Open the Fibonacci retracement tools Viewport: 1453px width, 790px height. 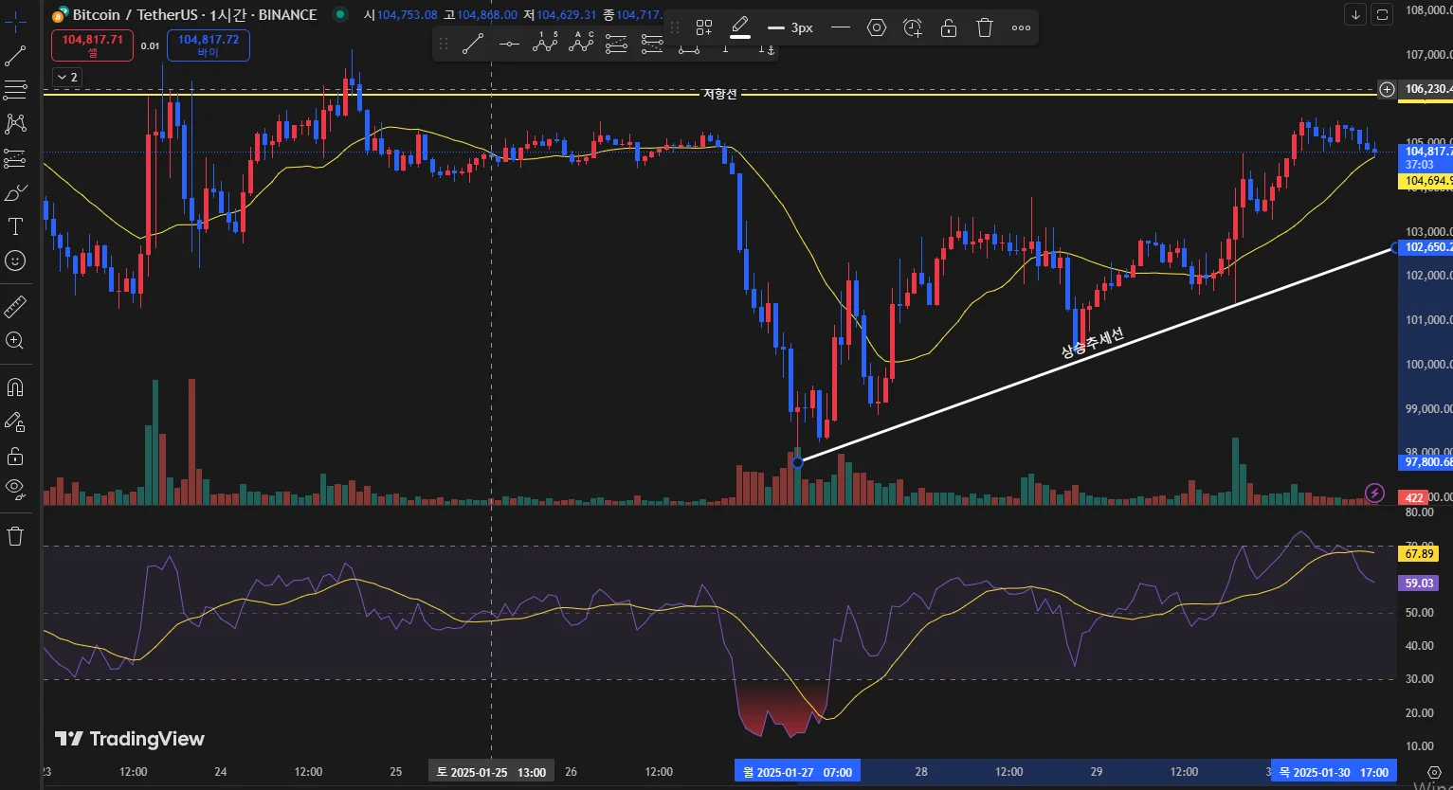point(15,90)
